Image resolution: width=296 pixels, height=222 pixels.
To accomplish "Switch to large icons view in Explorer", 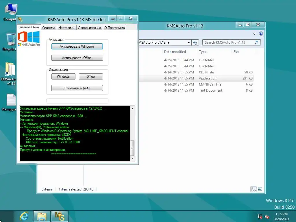I will [x=260, y=189].
